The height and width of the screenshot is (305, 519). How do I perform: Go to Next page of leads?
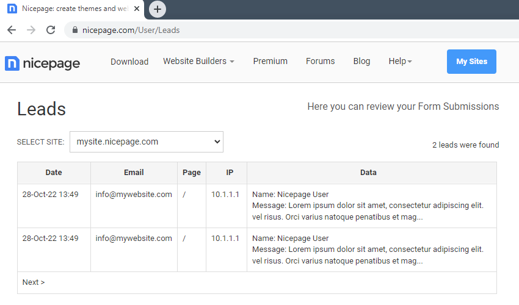coord(34,282)
